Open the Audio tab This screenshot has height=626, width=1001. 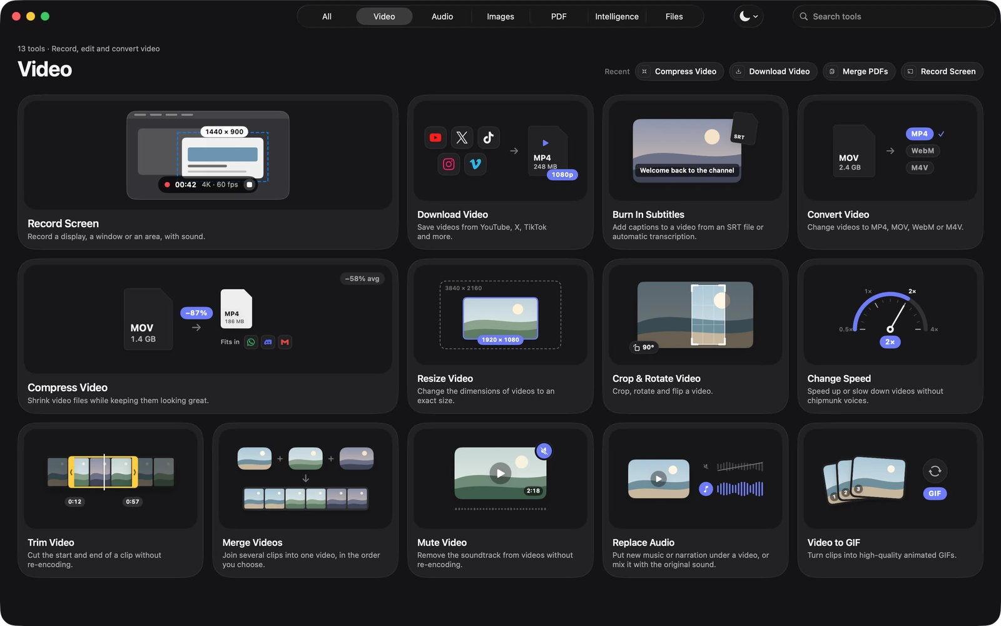click(x=442, y=16)
